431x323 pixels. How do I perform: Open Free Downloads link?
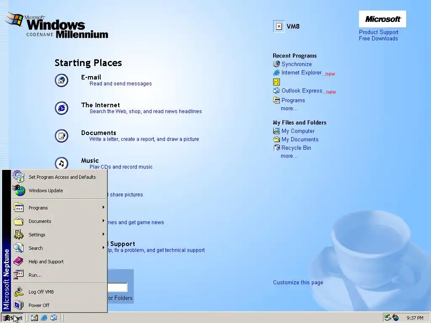[378, 38]
